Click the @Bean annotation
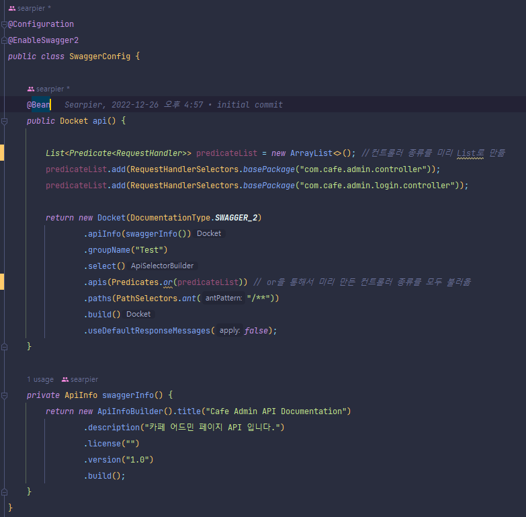The width and height of the screenshot is (526, 517). 38,105
